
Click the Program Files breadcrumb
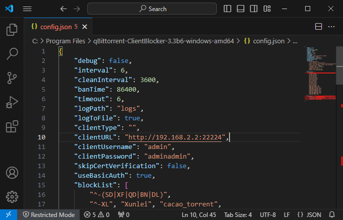pos(66,41)
